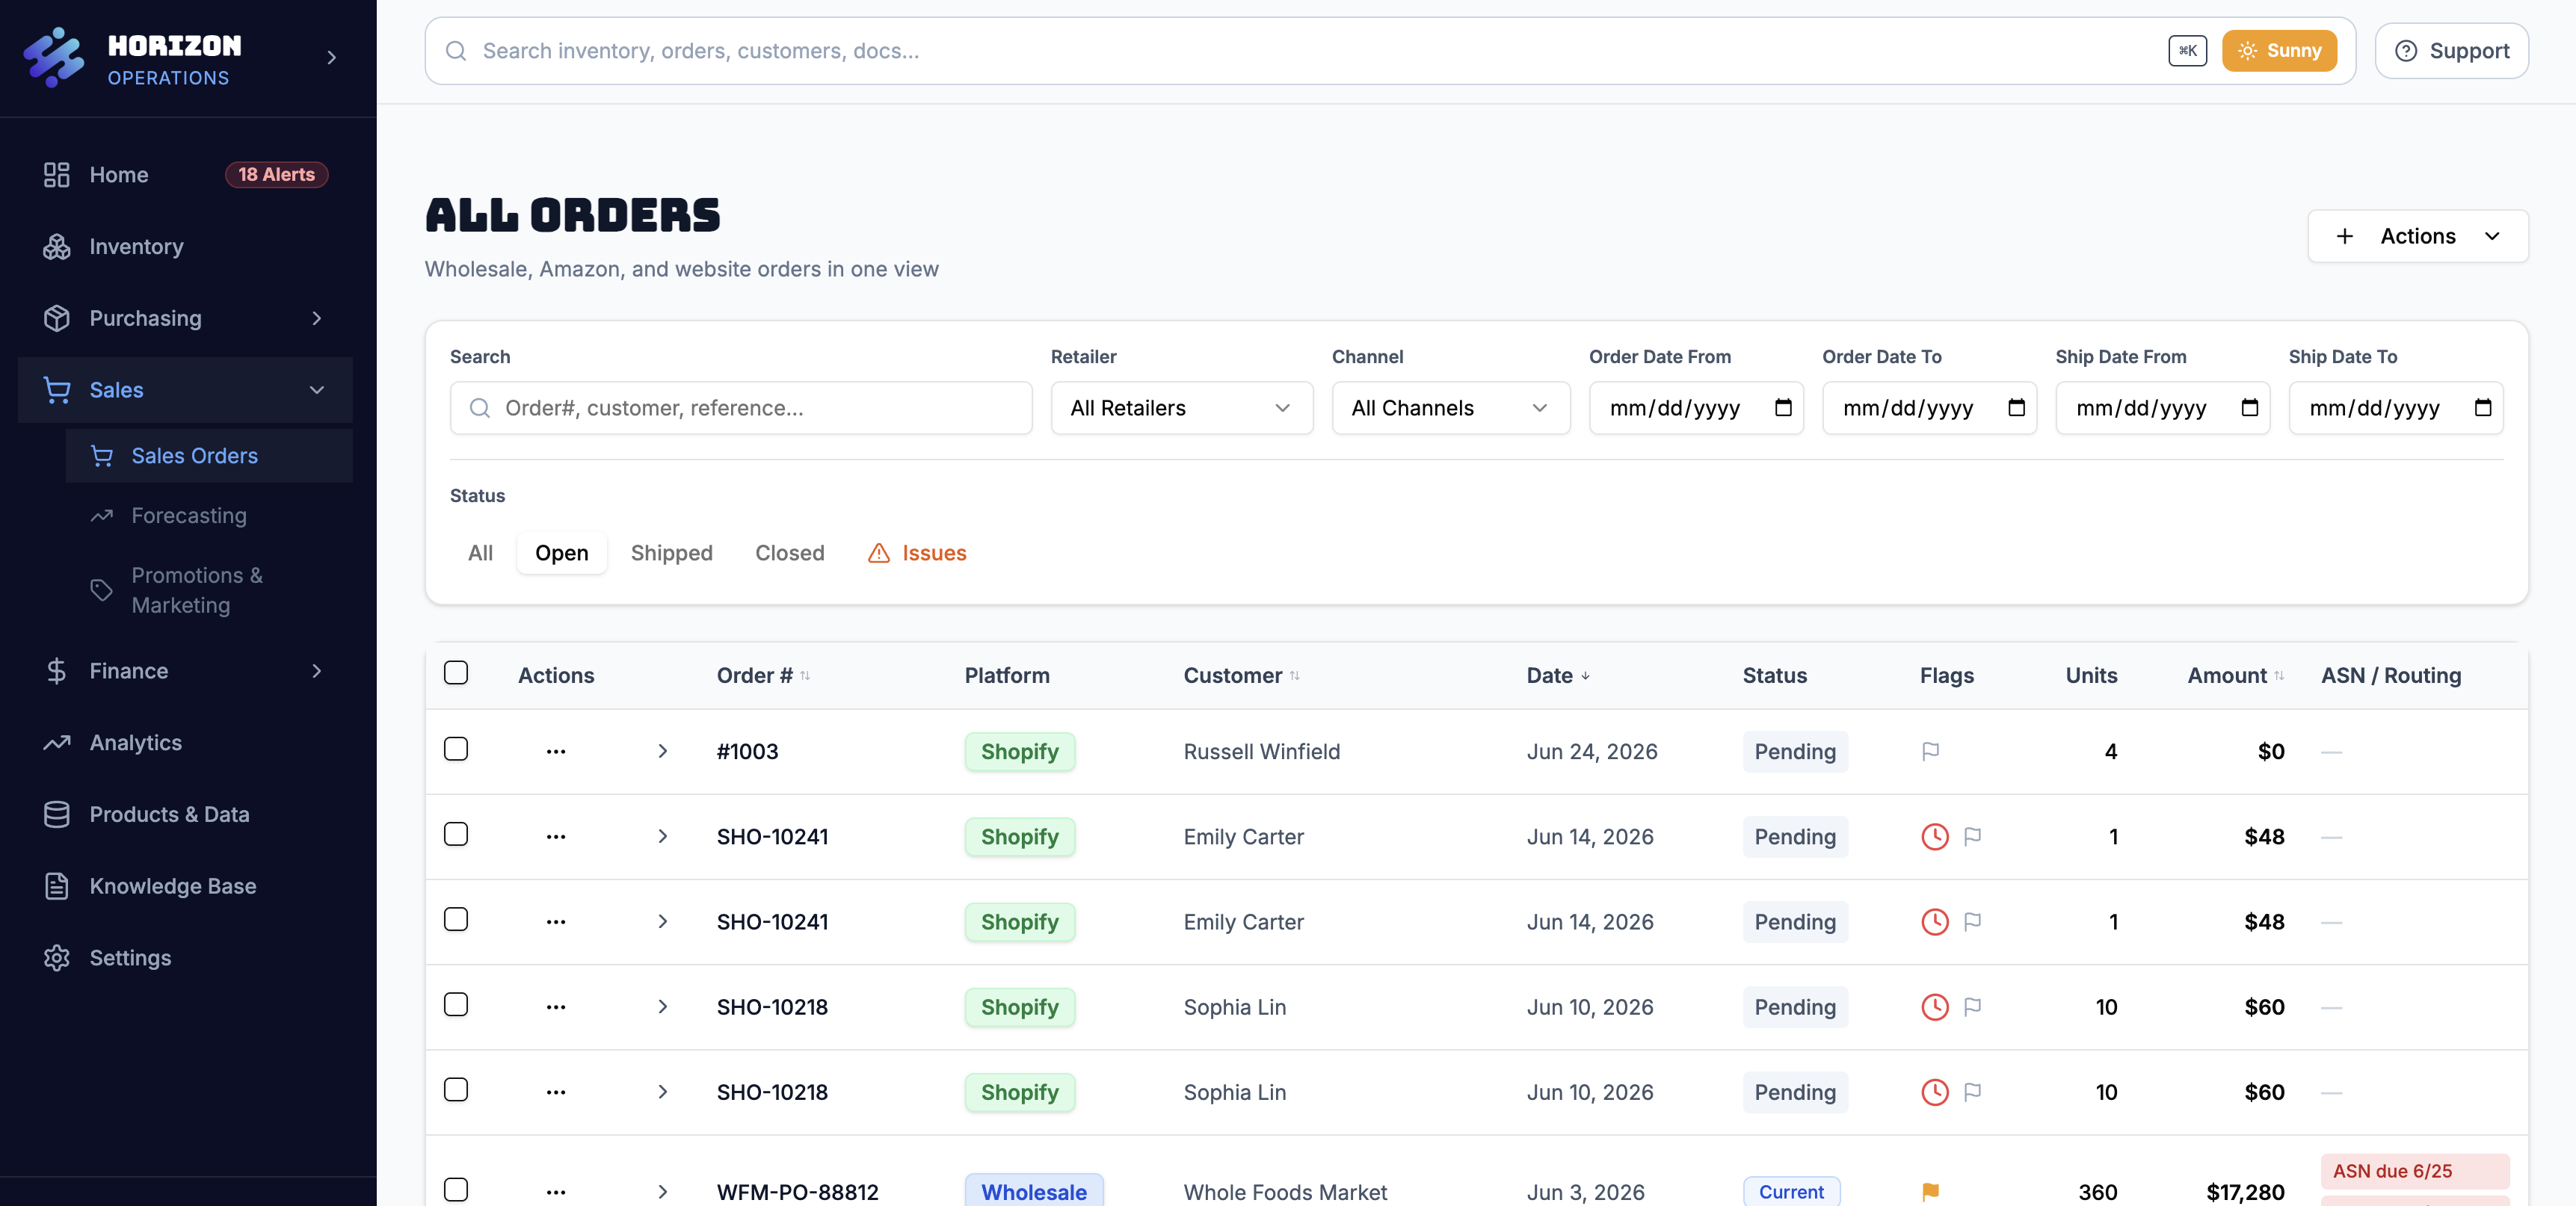
Task: Select the All status tab
Action: [480, 552]
